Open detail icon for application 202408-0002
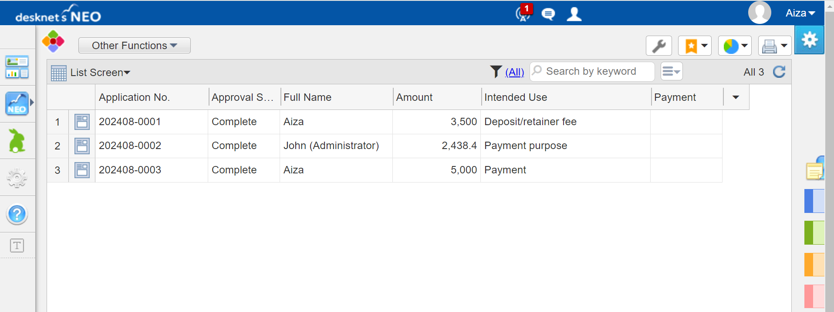The height and width of the screenshot is (312, 834). point(82,146)
